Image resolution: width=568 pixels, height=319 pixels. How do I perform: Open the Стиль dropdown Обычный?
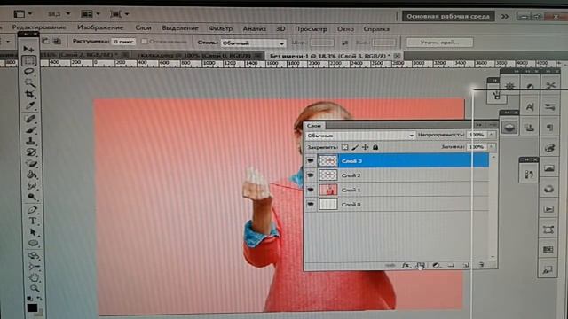pos(253,43)
